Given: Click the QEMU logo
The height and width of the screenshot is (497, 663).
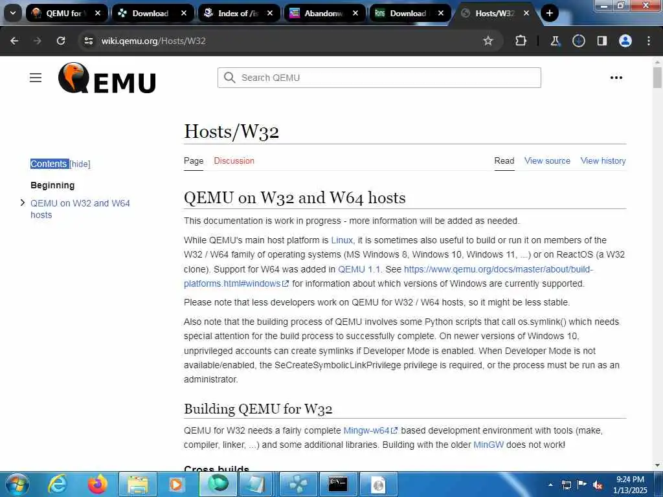Looking at the screenshot, I should (x=107, y=78).
